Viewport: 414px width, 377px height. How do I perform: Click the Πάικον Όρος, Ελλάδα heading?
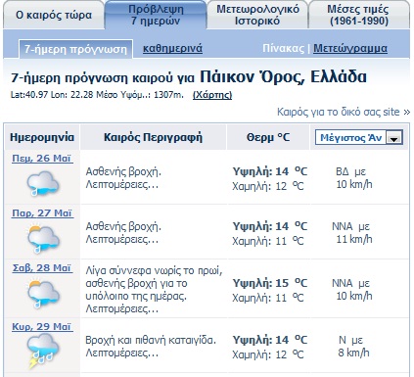point(283,77)
